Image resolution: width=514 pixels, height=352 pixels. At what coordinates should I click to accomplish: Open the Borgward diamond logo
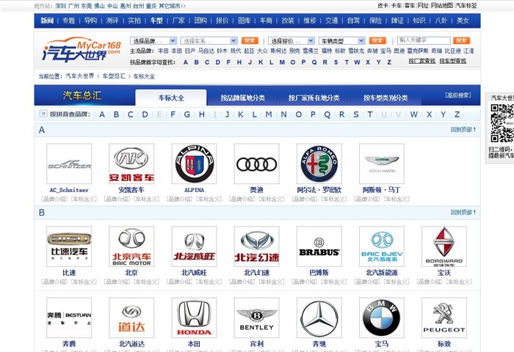[444, 246]
